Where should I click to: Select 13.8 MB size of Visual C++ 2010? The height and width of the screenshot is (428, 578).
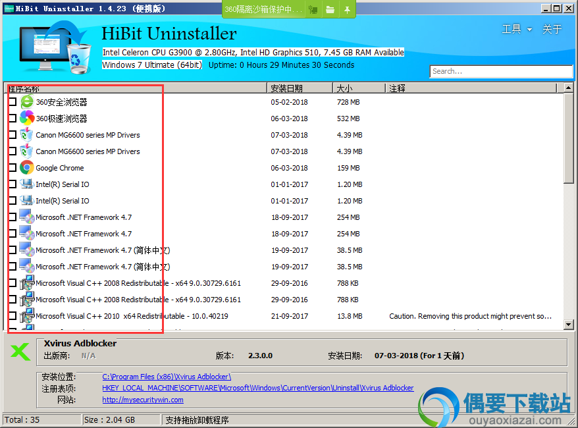pyautogui.click(x=350, y=316)
